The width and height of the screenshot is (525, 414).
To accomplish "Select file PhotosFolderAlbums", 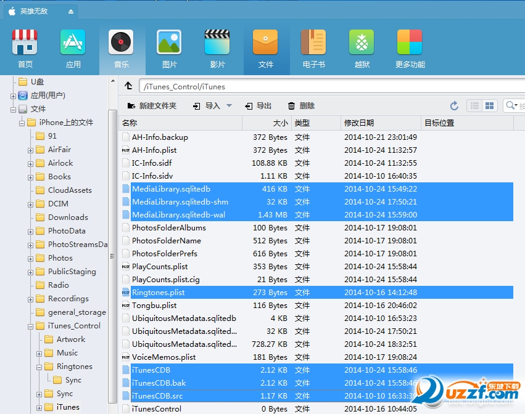I will tap(316, 228).
